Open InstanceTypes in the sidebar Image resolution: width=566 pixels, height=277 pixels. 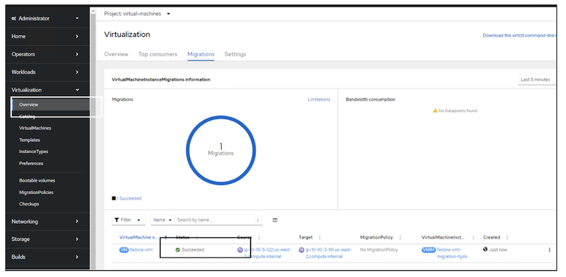pos(34,152)
